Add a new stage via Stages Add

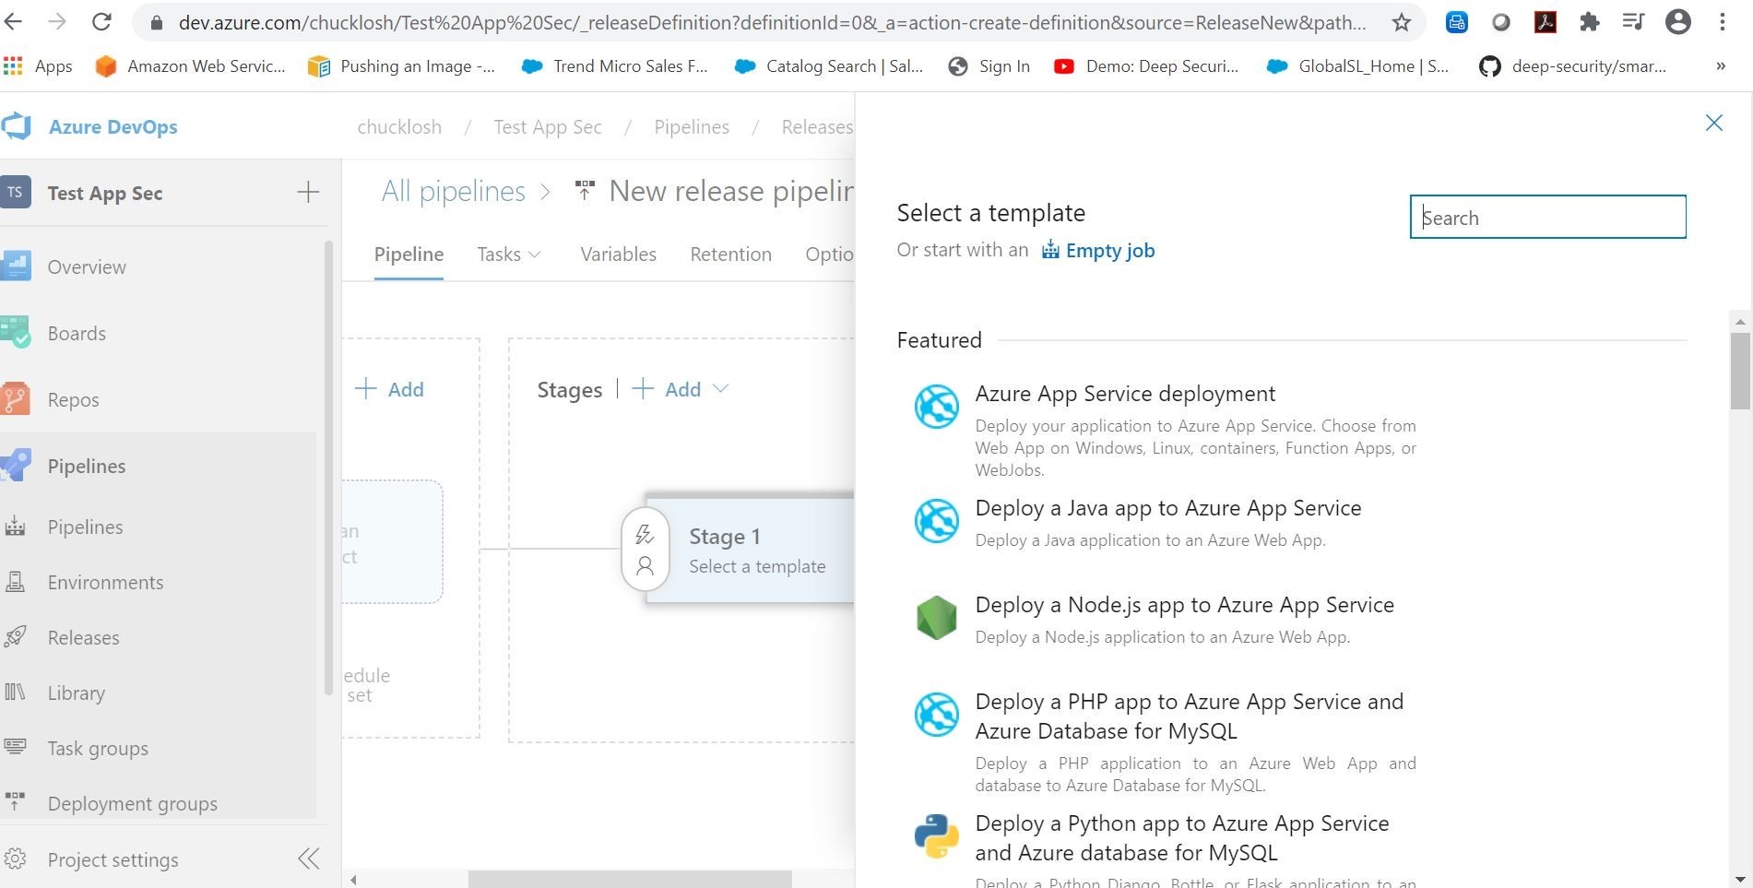[x=667, y=389]
